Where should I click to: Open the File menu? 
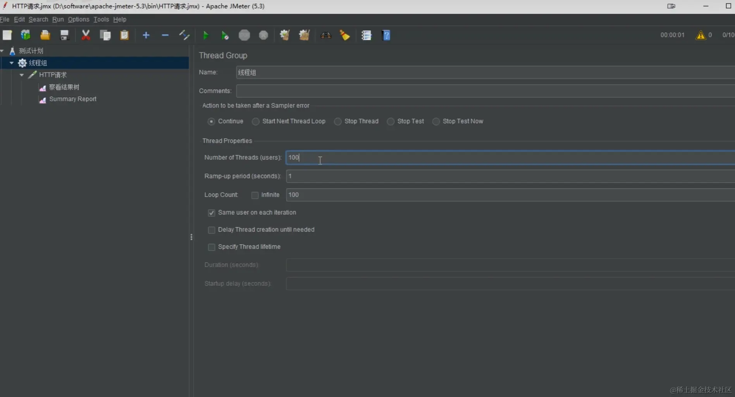pyautogui.click(x=5, y=19)
